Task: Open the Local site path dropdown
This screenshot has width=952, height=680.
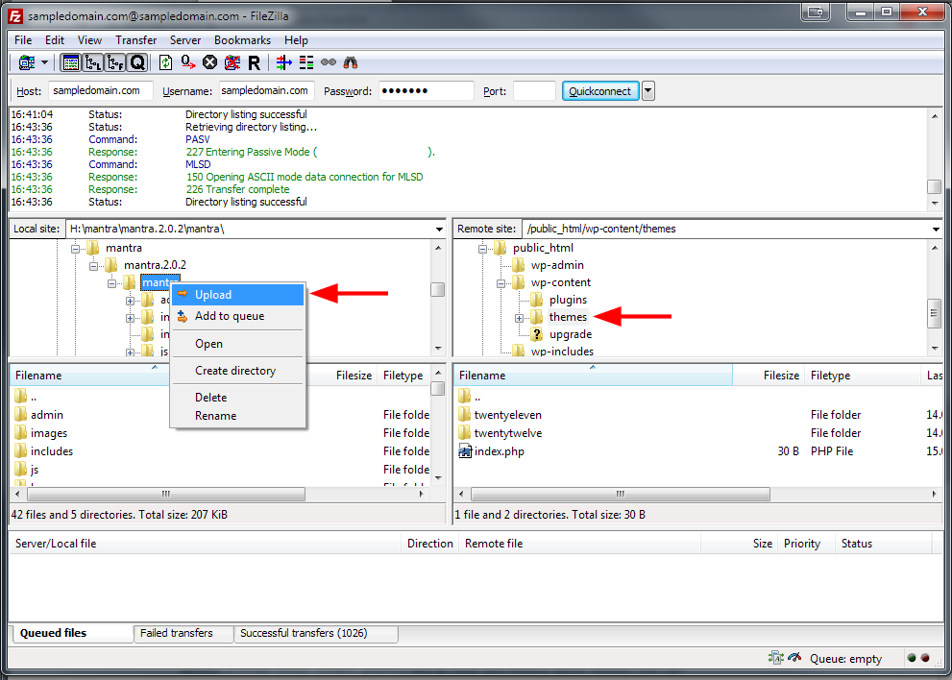Action: coord(439,229)
